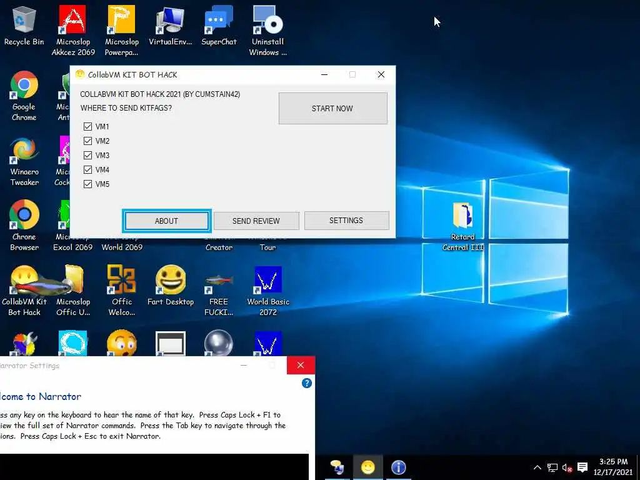Minimize the CollabVM KIT BOT HACK window
Viewport: 640px width, 480px height.
tap(324, 75)
